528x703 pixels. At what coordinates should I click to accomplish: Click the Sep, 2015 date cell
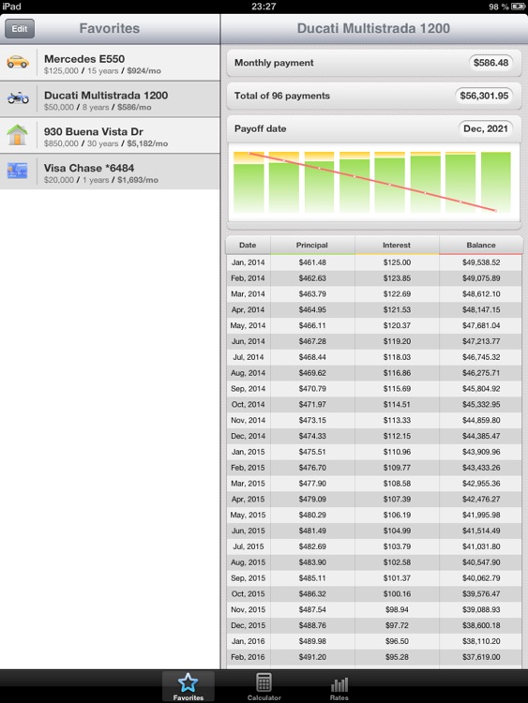[x=249, y=578]
